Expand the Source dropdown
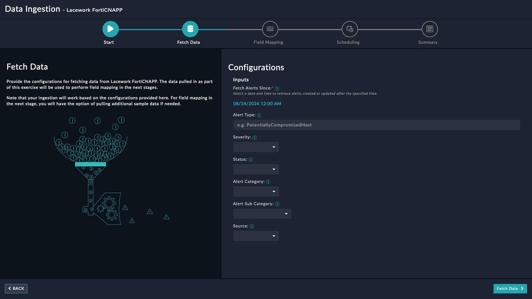The width and height of the screenshot is (532, 299). [256, 236]
